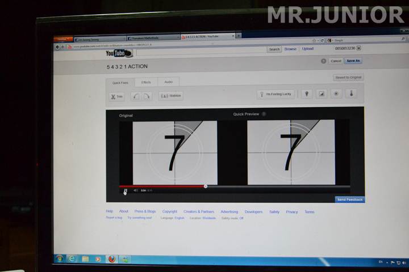The height and width of the screenshot is (272, 409).
Task: Click the Trim scissors button
Action: click(x=116, y=96)
